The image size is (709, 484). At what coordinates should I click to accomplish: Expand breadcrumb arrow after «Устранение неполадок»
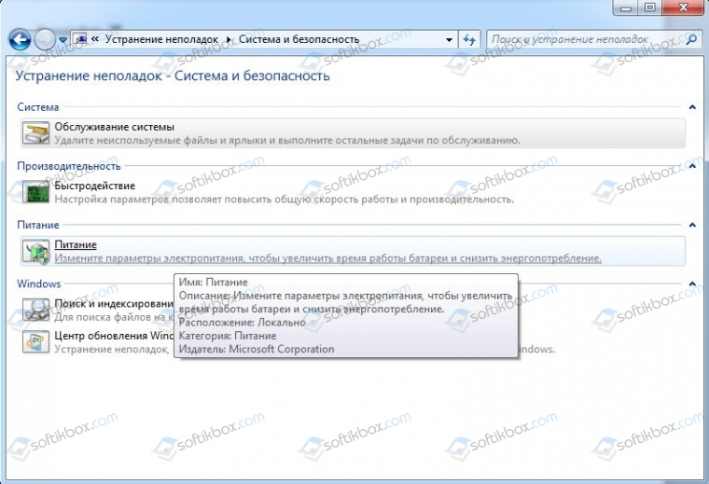(229, 40)
